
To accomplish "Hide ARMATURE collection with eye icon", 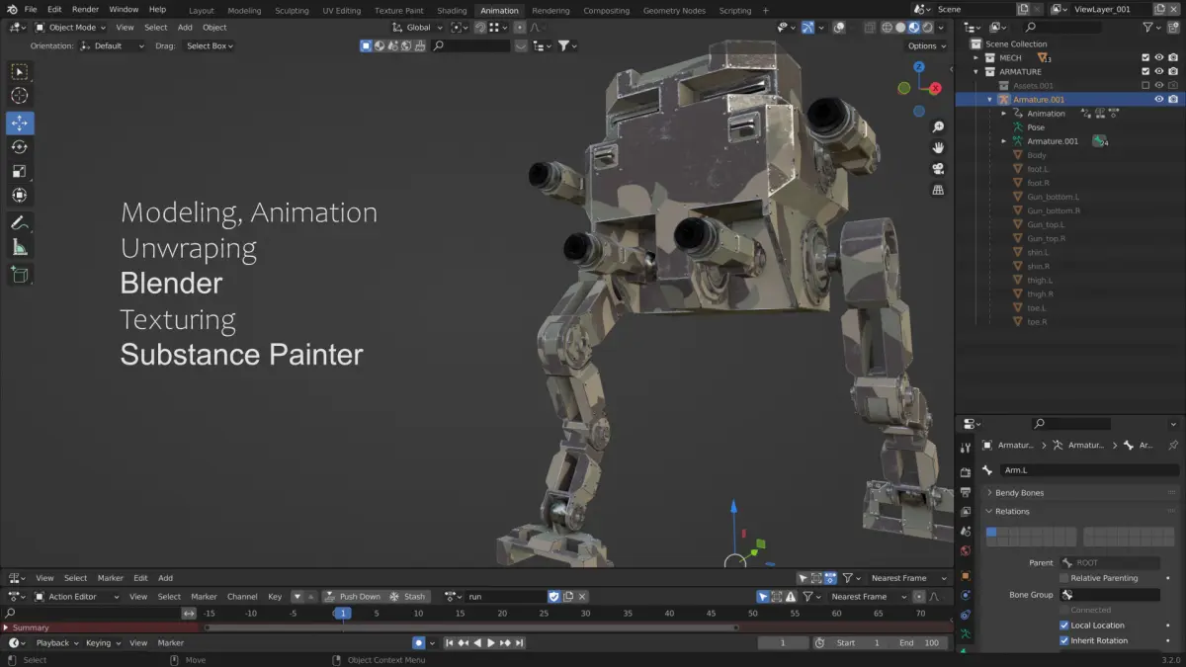I will pyautogui.click(x=1159, y=72).
